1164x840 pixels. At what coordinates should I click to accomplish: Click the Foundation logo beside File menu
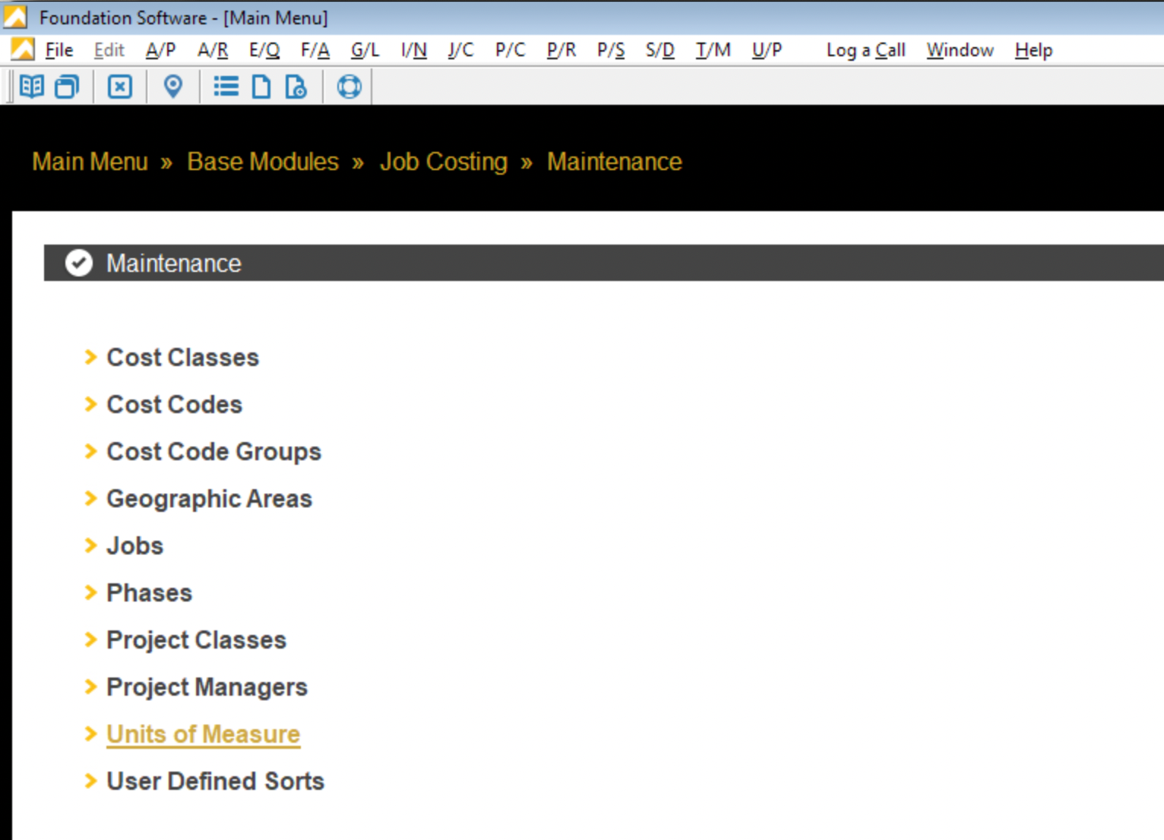click(x=23, y=49)
